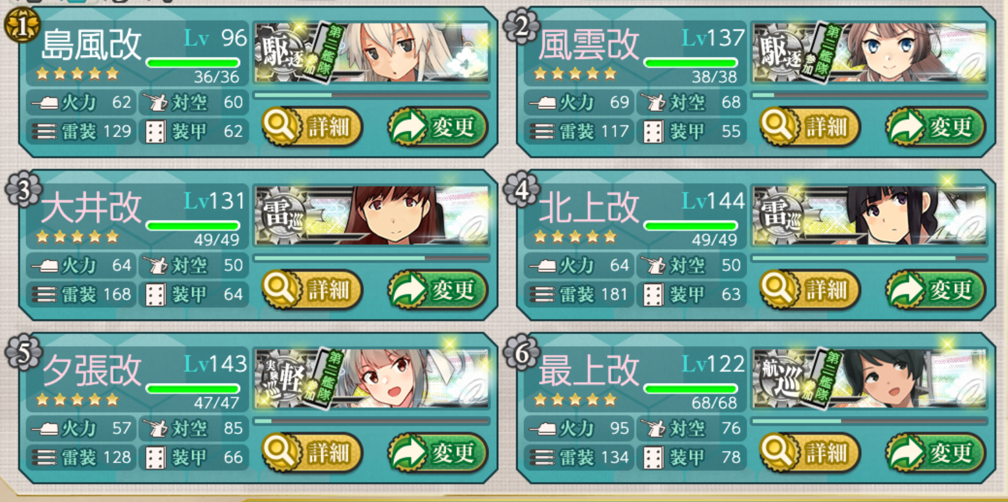This screenshot has width=1008, height=502.
Task: Open 詳細 details for 大井改
Action: pyautogui.click(x=312, y=290)
